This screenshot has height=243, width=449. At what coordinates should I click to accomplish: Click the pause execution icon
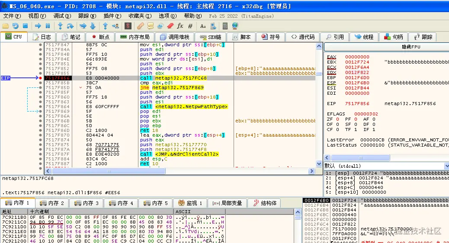(48, 26)
